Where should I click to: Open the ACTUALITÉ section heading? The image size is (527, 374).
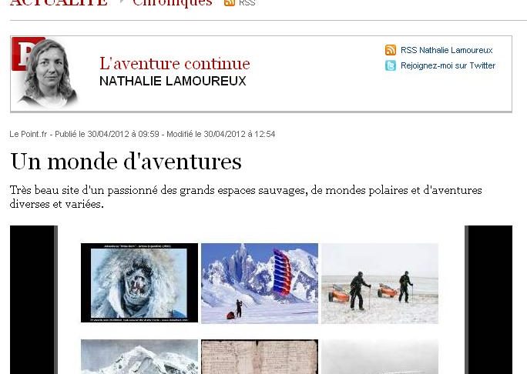pos(59,2)
